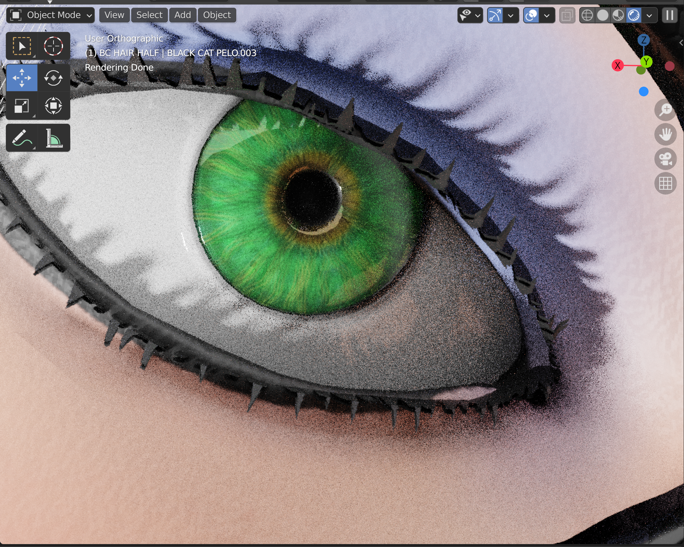Open the View menu

tap(114, 15)
